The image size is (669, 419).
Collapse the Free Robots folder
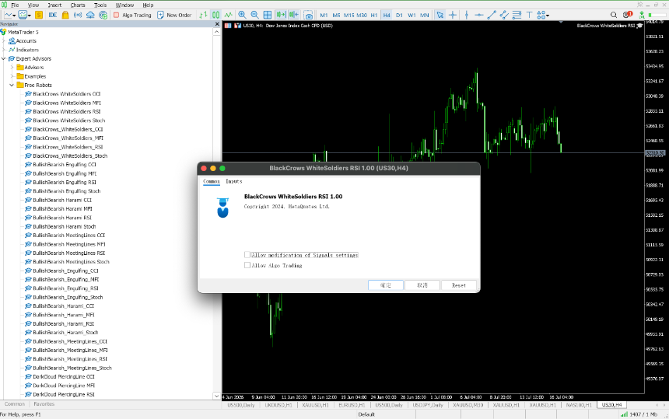(x=12, y=86)
